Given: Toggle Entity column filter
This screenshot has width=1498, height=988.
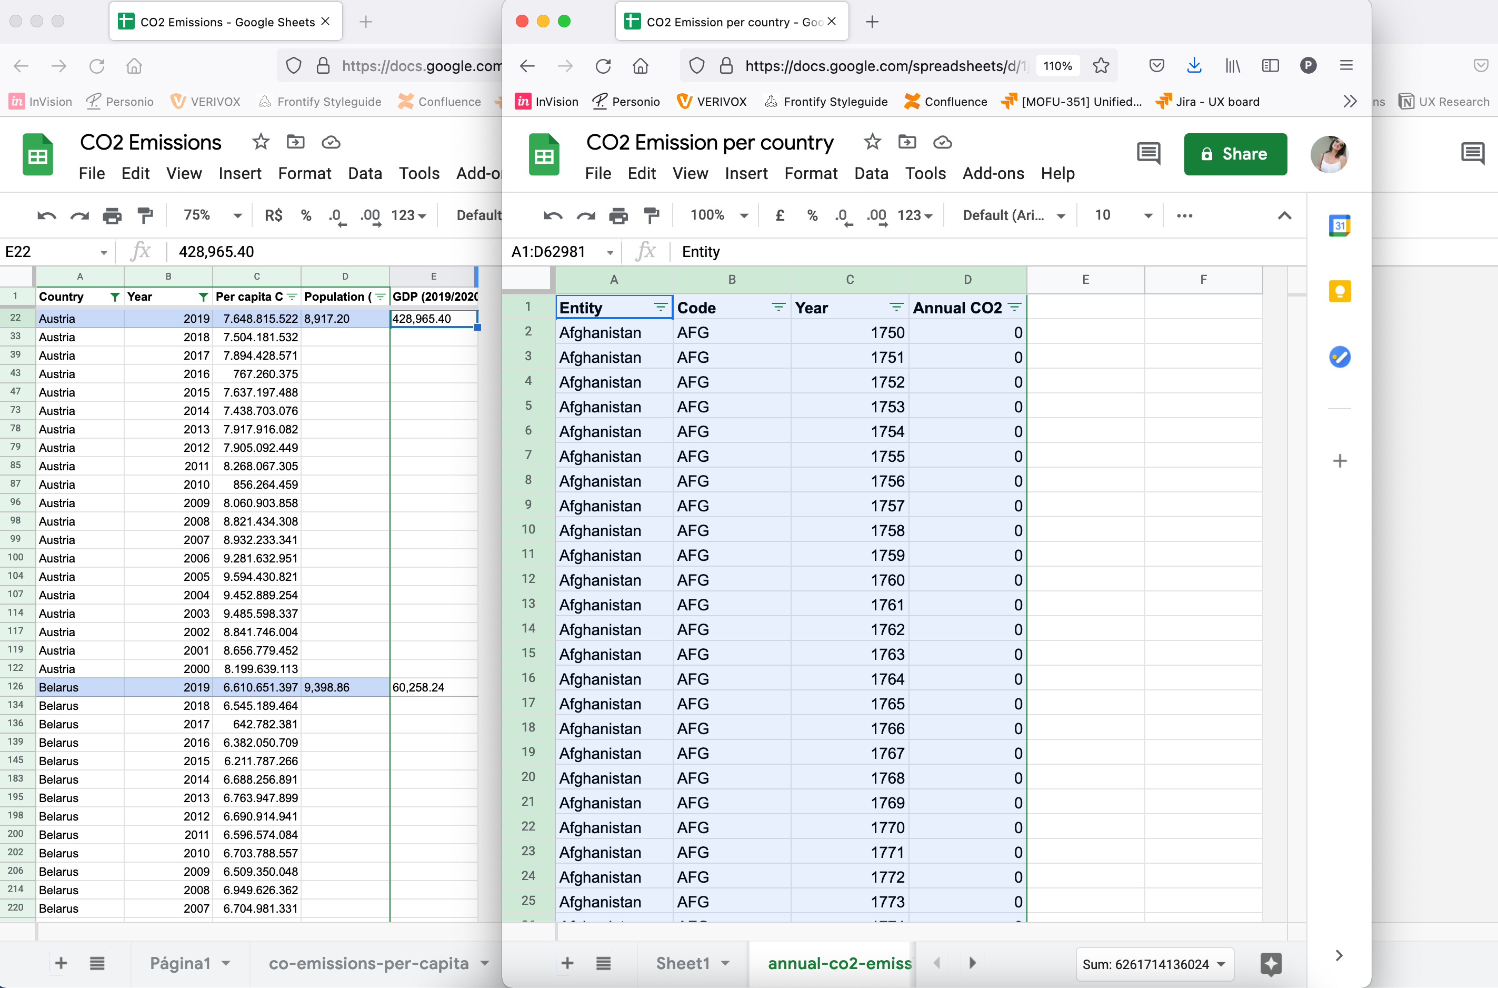Looking at the screenshot, I should (660, 308).
